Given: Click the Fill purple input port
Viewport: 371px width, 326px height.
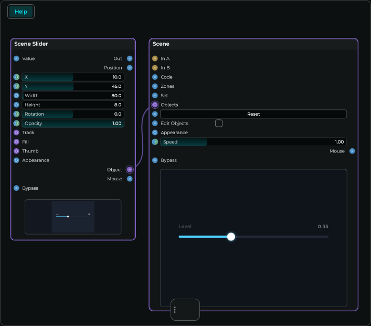Looking at the screenshot, I should [x=16, y=142].
